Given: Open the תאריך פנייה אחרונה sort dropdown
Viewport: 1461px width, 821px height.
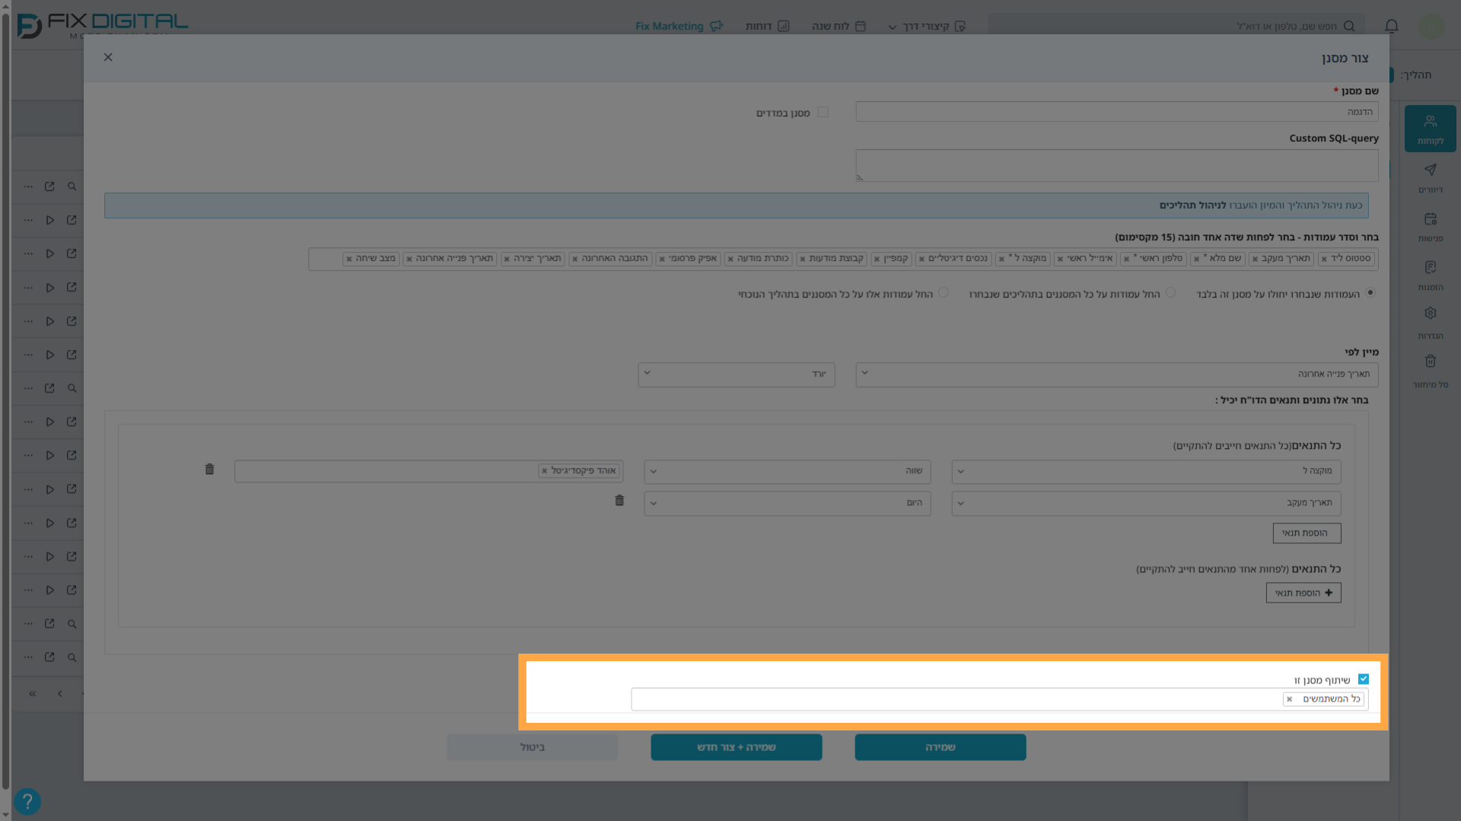Looking at the screenshot, I should tap(1116, 374).
